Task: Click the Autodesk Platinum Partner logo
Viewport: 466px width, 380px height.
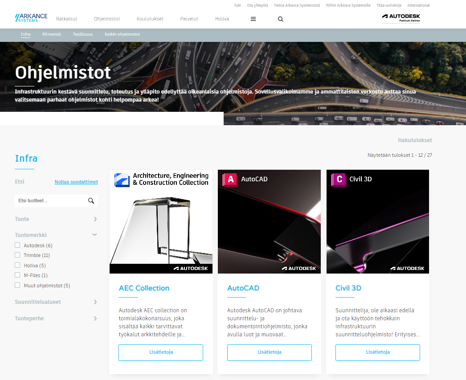Action: [401, 18]
